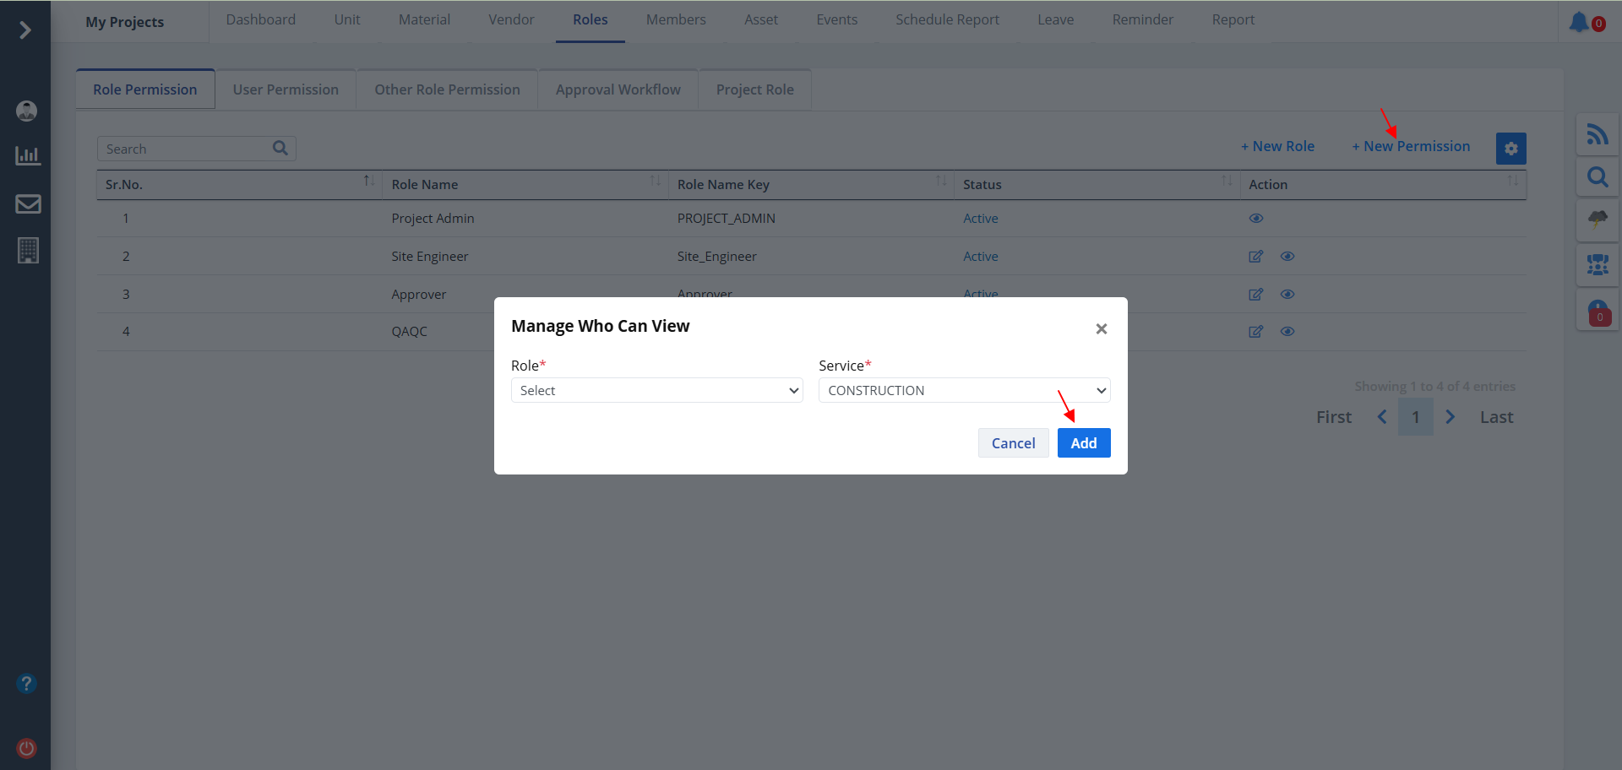This screenshot has height=770, width=1622.
Task: Close the Manage Who Can View dialog
Action: point(1101,329)
